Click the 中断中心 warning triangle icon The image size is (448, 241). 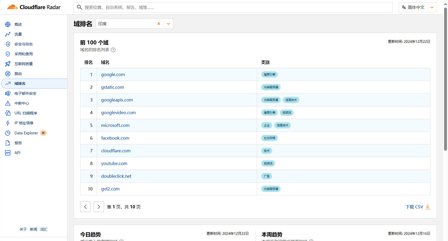click(x=8, y=103)
